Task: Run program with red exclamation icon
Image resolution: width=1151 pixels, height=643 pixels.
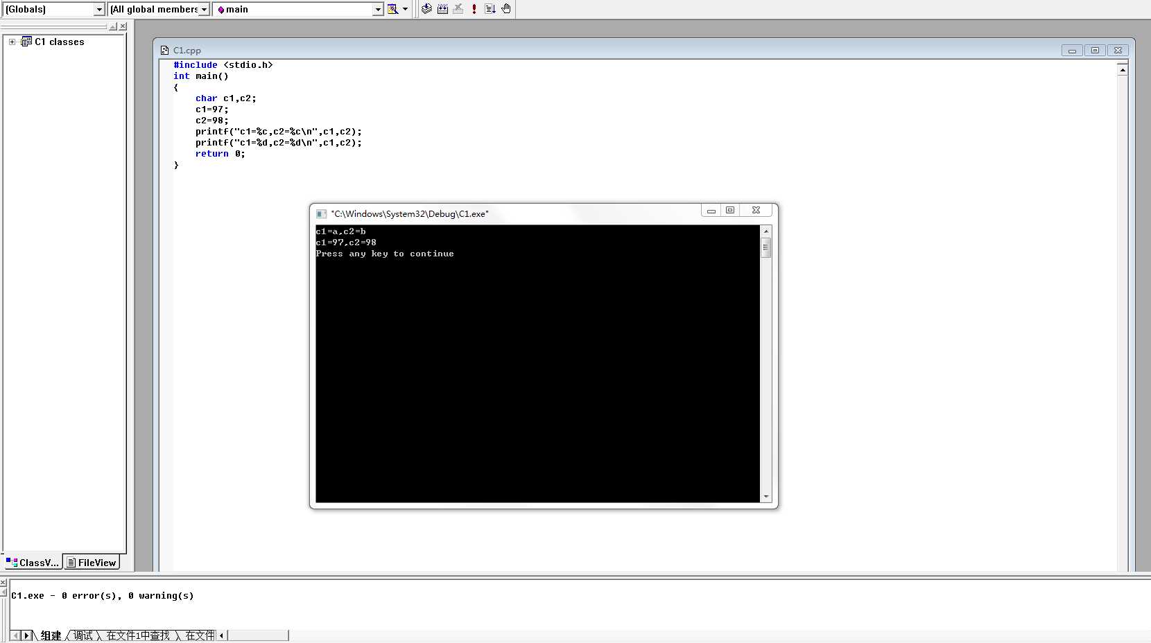Action: click(474, 9)
